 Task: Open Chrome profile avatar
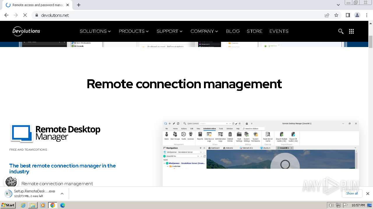(357, 15)
